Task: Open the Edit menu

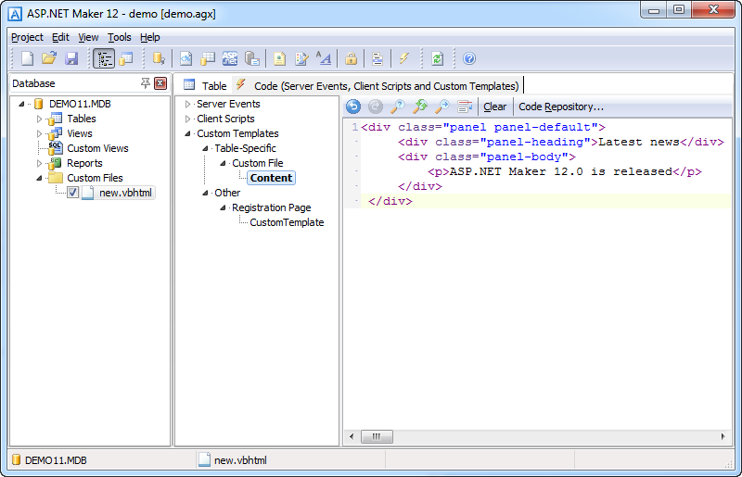Action: tap(60, 37)
